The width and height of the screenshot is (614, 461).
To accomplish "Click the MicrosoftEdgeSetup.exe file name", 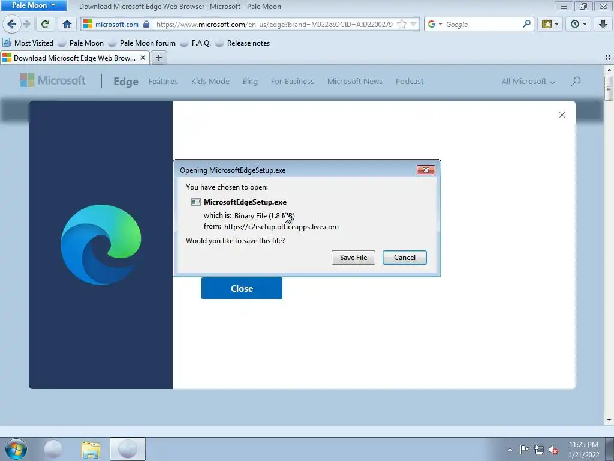I will (245, 202).
